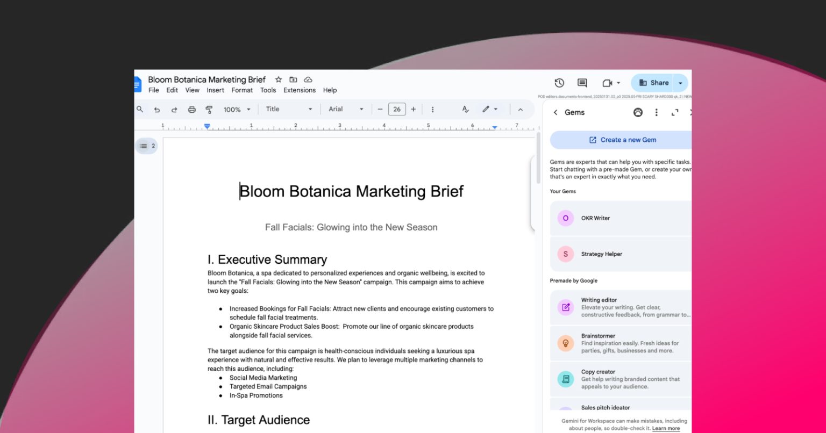Open the Arial font dropdown
Screen dimensions: 826x433
pos(346,109)
